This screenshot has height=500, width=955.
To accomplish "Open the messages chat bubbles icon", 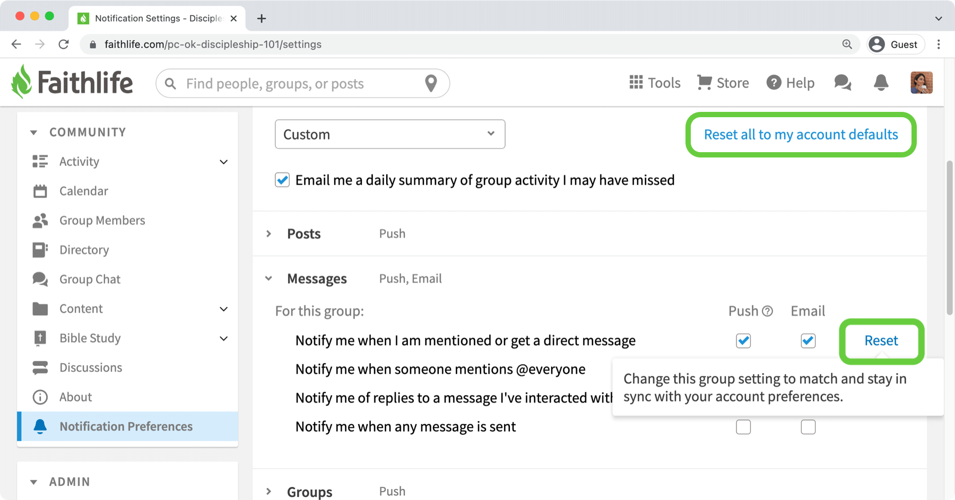I will [843, 83].
